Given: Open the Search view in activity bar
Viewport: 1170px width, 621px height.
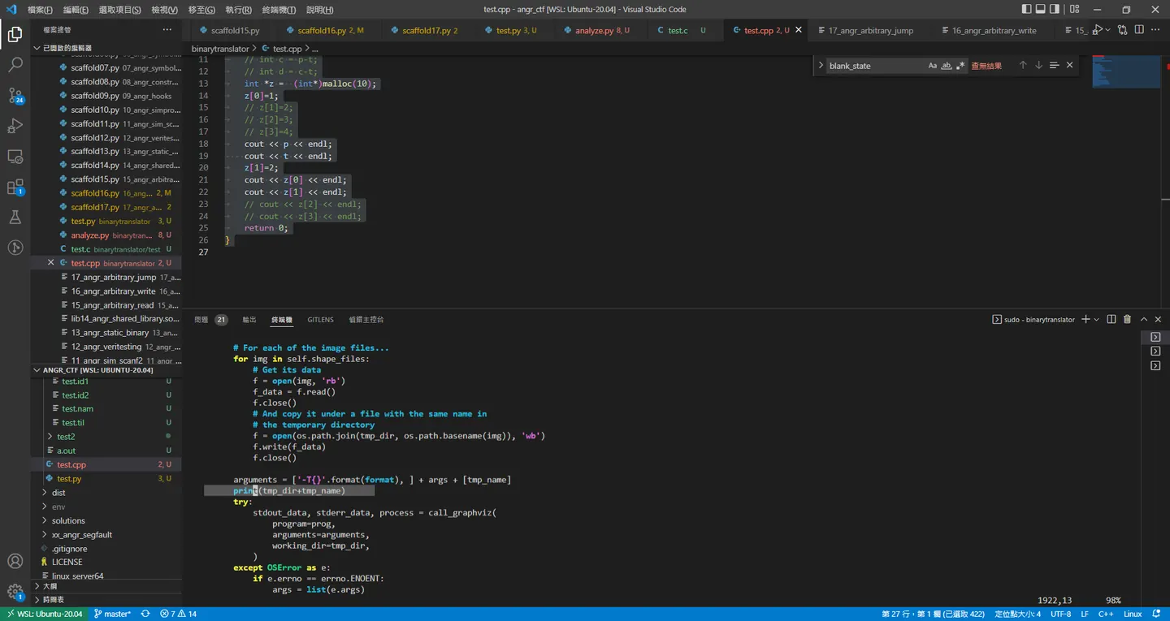Looking at the screenshot, I should (x=15, y=65).
